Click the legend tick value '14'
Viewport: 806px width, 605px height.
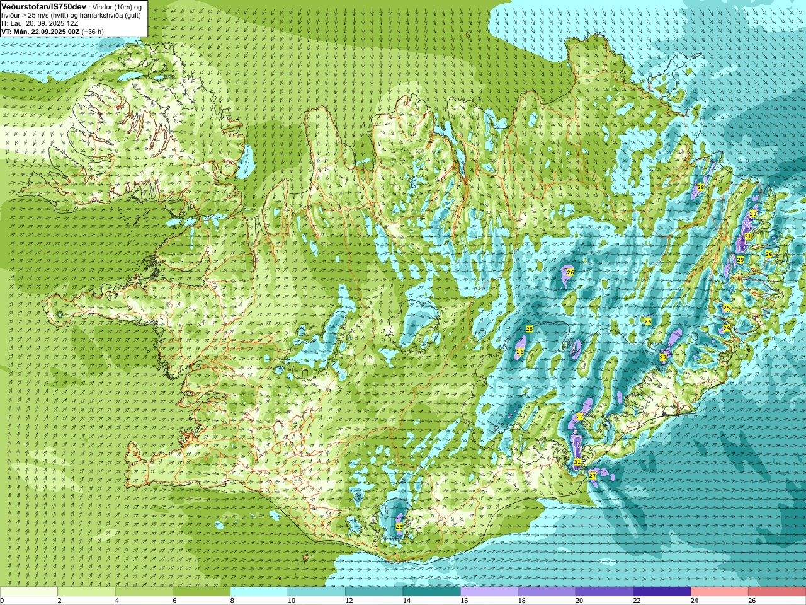(406, 601)
